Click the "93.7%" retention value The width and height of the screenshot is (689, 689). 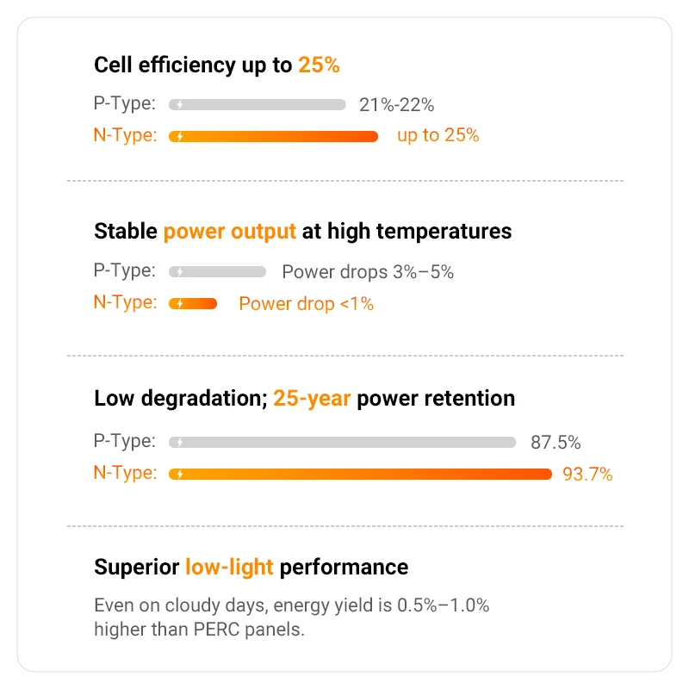point(587,474)
